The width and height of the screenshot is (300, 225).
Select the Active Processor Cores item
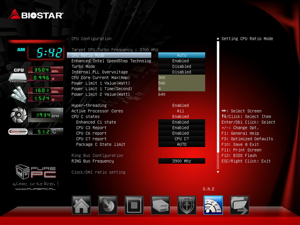pos(97,111)
